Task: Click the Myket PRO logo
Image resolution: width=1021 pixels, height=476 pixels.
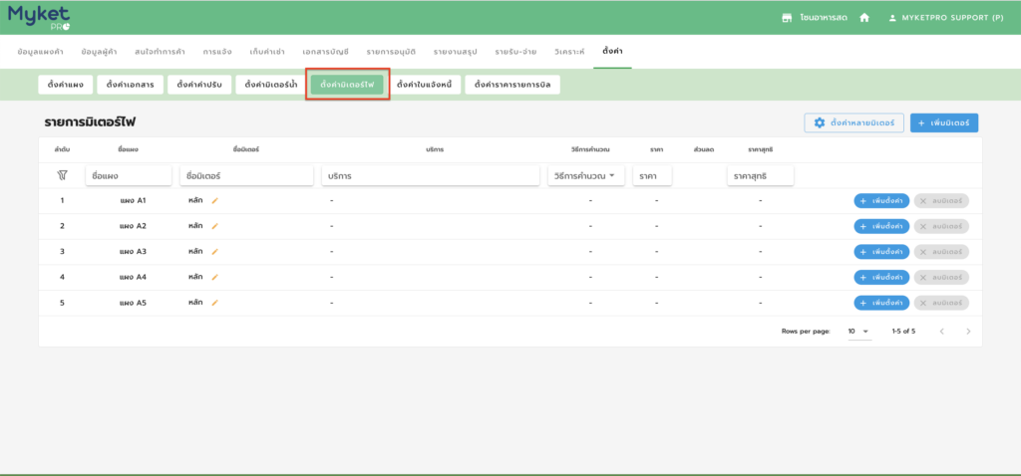Action: 40,17
